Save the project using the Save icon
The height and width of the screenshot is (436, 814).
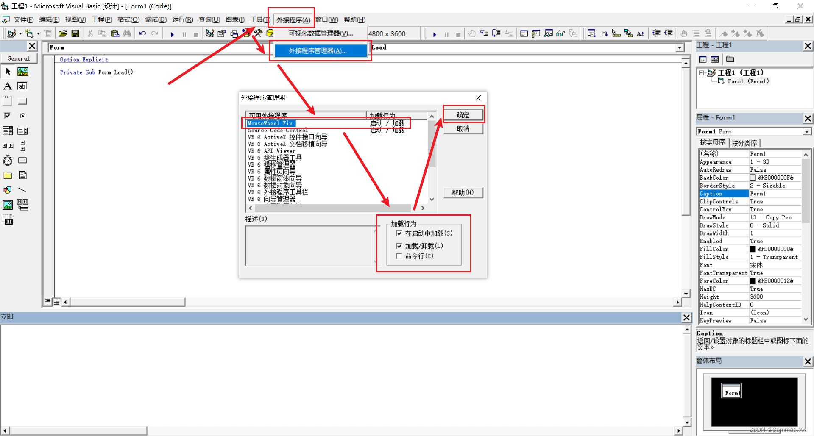75,33
